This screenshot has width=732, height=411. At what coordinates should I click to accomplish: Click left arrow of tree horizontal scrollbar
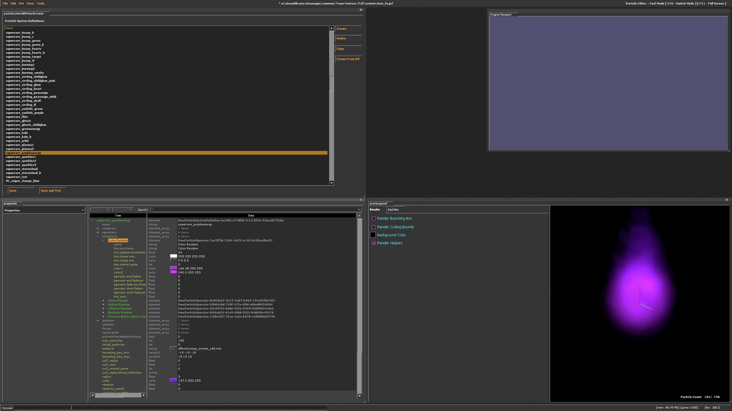[93, 395]
